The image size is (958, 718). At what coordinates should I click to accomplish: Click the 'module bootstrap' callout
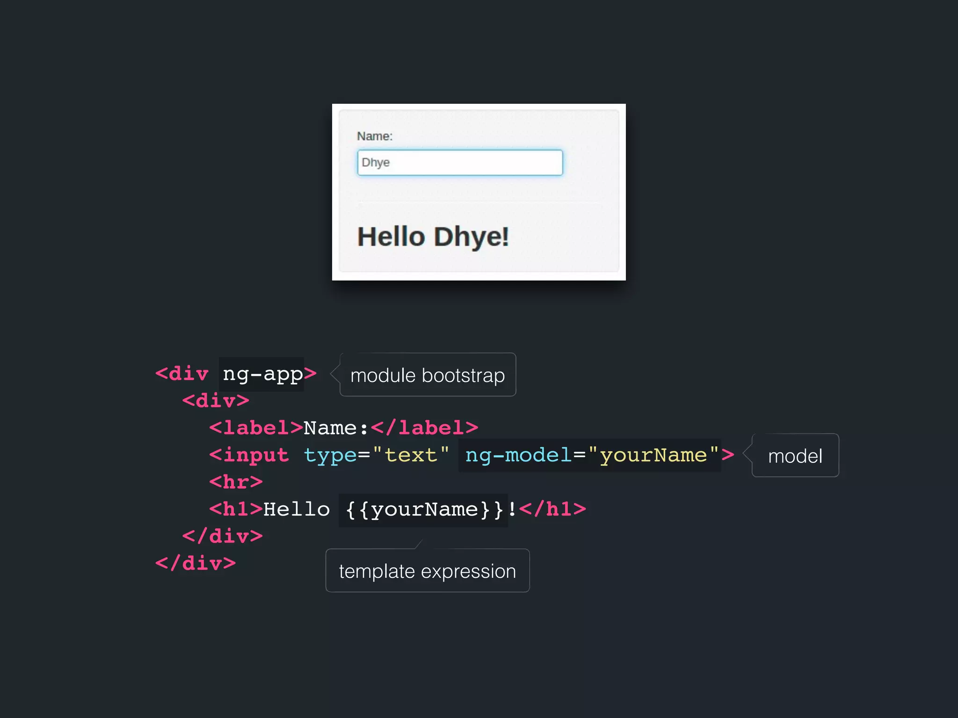point(428,375)
